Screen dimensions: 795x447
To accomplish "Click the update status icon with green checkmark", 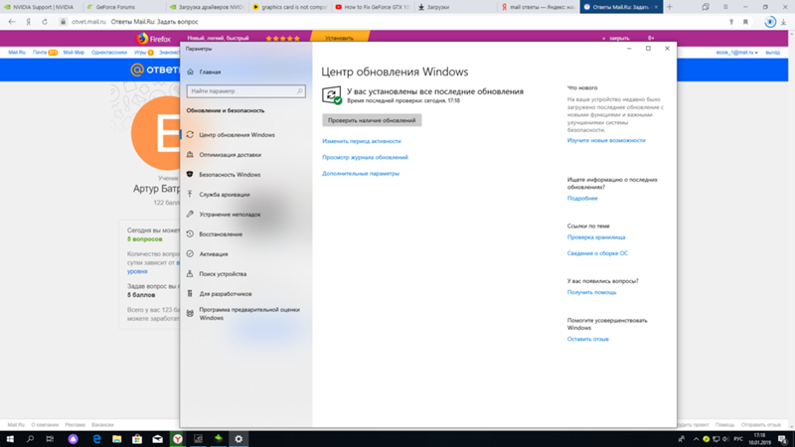I will 332,94.
